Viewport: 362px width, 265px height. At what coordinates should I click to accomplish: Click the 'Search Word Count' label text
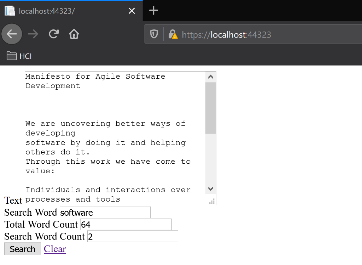45,236
